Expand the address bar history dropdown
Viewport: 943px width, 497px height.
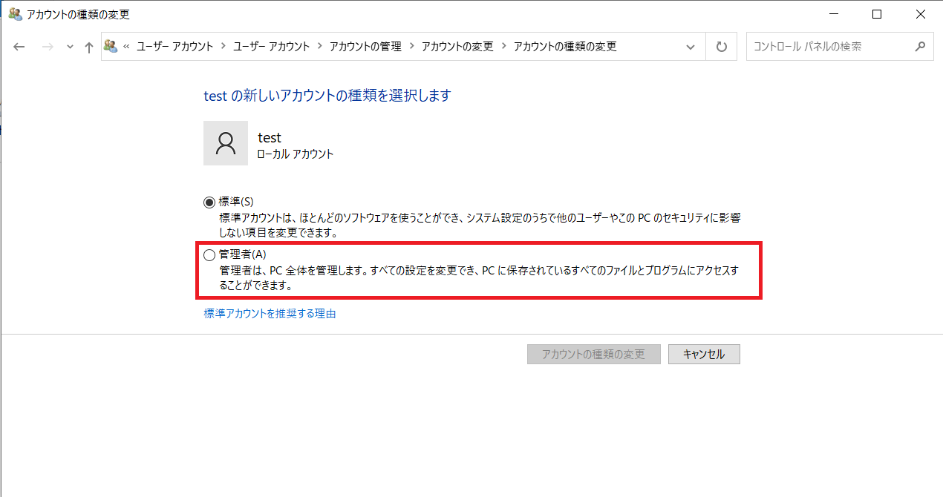pos(691,47)
